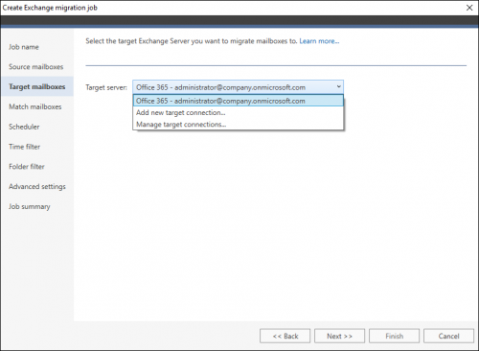This screenshot has height=351, width=479.
Task: Follow the Learn more link
Action: click(x=319, y=41)
